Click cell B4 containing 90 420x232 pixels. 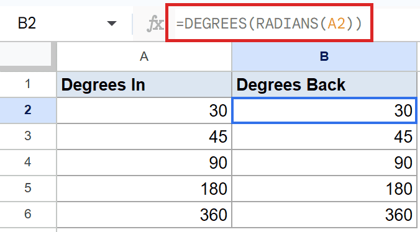324,162
